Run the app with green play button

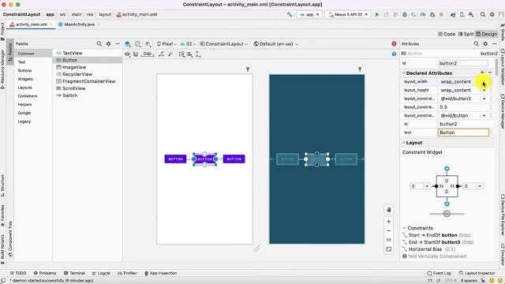(x=377, y=14)
